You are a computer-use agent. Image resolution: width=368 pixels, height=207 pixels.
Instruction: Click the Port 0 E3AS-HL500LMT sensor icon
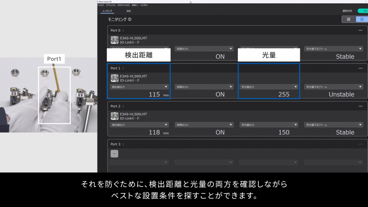(x=114, y=40)
